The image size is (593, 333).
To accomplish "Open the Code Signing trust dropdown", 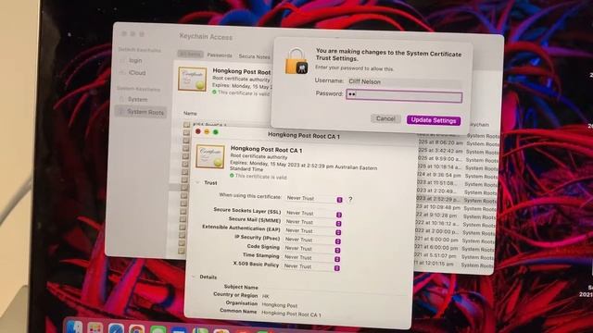I will pos(312,249).
